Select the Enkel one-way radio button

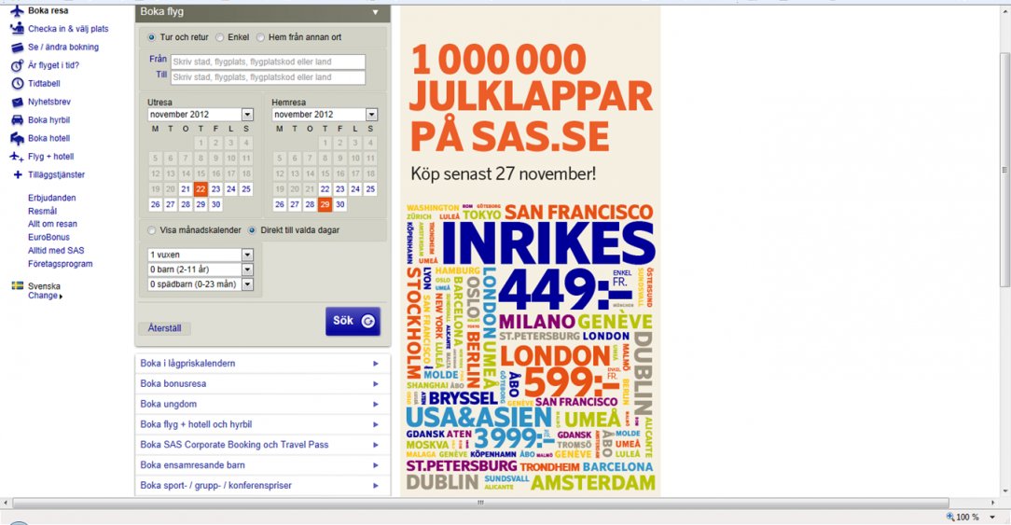[220, 37]
